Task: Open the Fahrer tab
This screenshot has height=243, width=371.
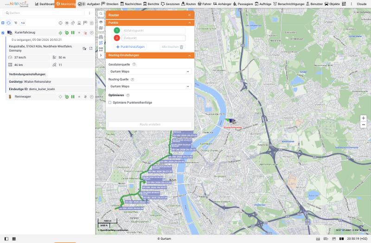Action: click(x=205, y=4)
